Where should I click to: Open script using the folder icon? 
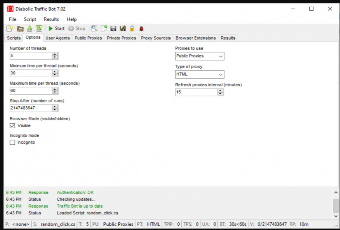(x=20, y=29)
